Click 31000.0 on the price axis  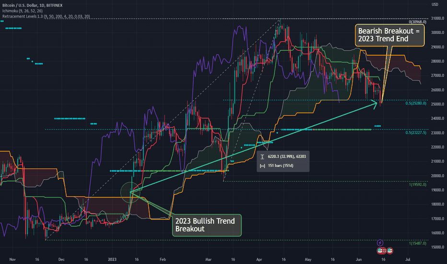click(x=437, y=18)
